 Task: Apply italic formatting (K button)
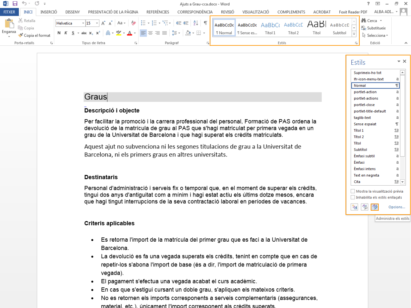click(x=66, y=33)
